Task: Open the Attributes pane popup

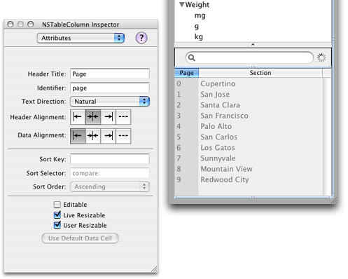Action: [81, 38]
